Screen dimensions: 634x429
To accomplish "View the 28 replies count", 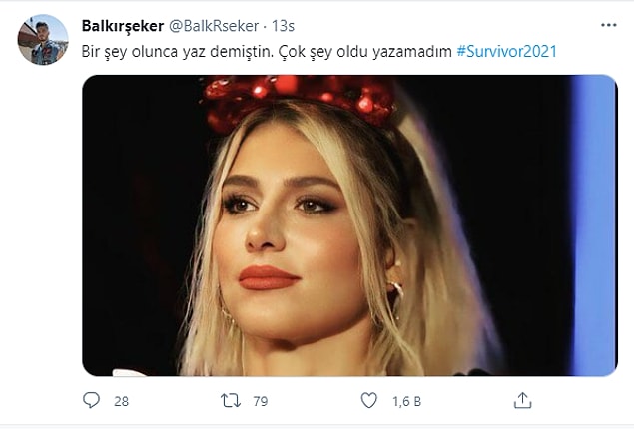I will pyautogui.click(x=121, y=401).
